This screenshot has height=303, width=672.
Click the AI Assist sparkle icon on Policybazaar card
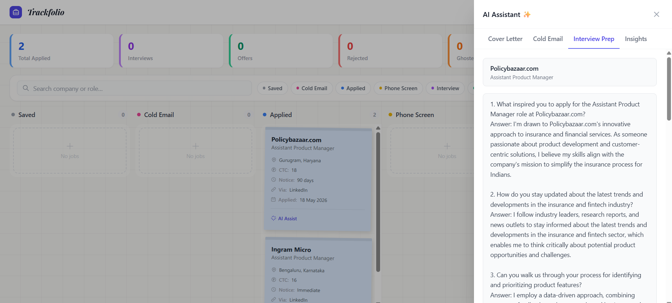point(273,218)
